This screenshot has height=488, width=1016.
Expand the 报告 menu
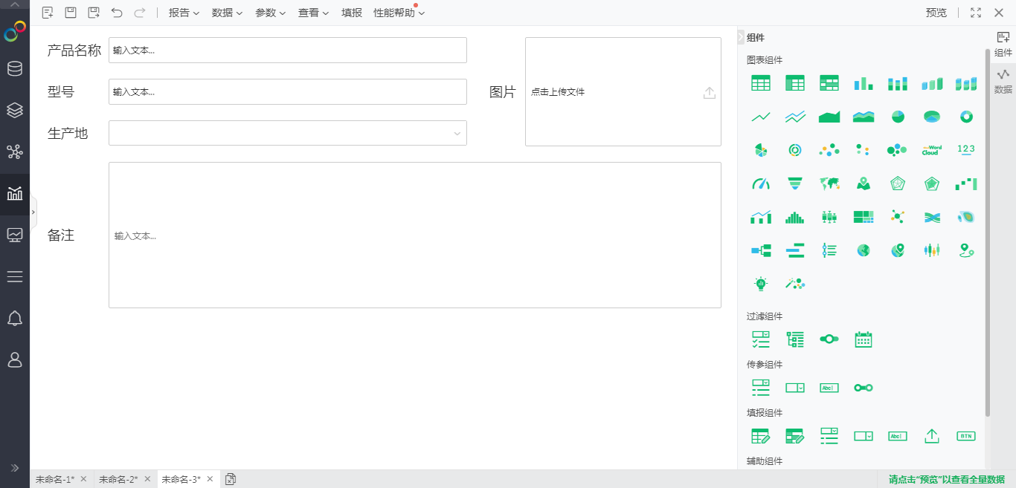click(x=184, y=13)
